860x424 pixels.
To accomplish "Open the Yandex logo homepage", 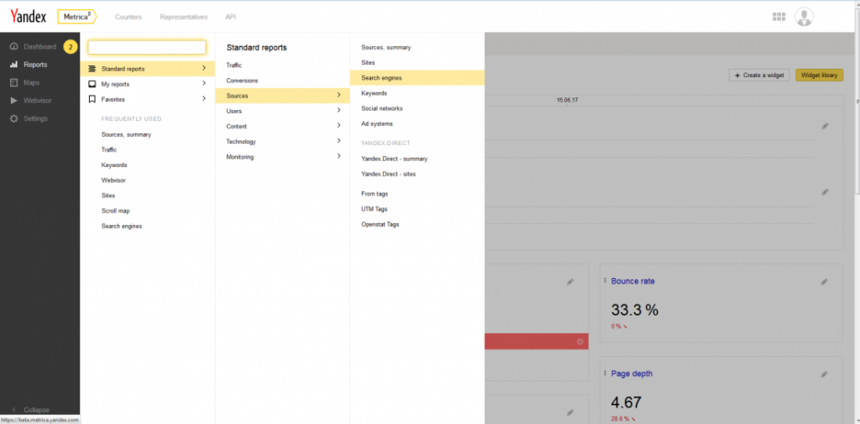I will pyautogui.click(x=28, y=17).
